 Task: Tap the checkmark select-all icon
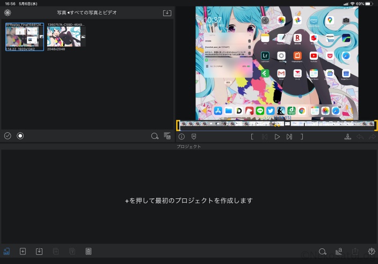[8, 136]
